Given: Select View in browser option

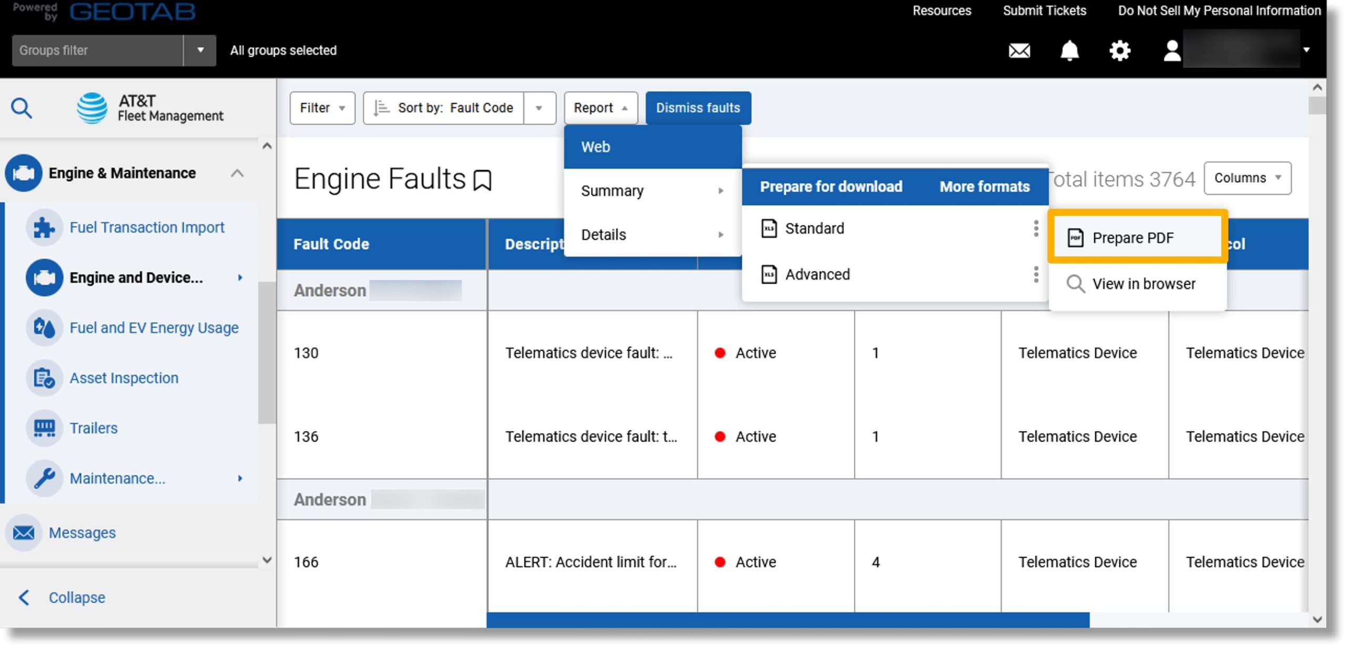Looking at the screenshot, I should click(x=1138, y=284).
